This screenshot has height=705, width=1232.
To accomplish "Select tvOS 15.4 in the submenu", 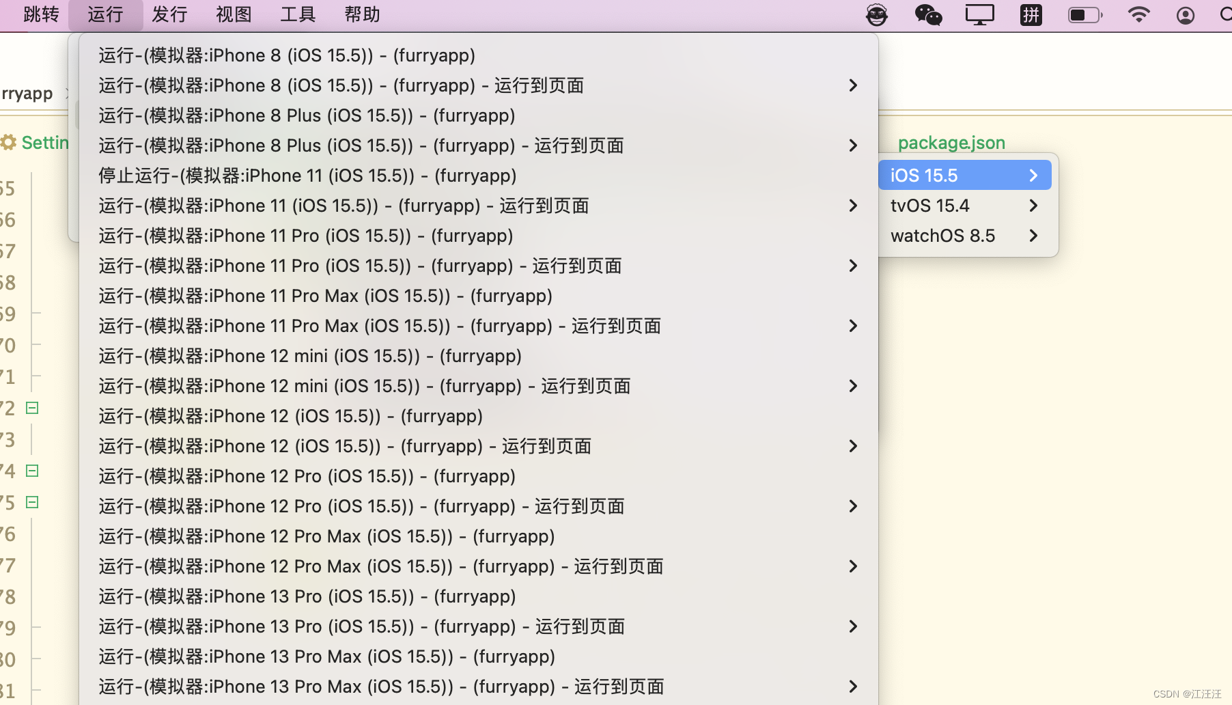I will pos(964,206).
